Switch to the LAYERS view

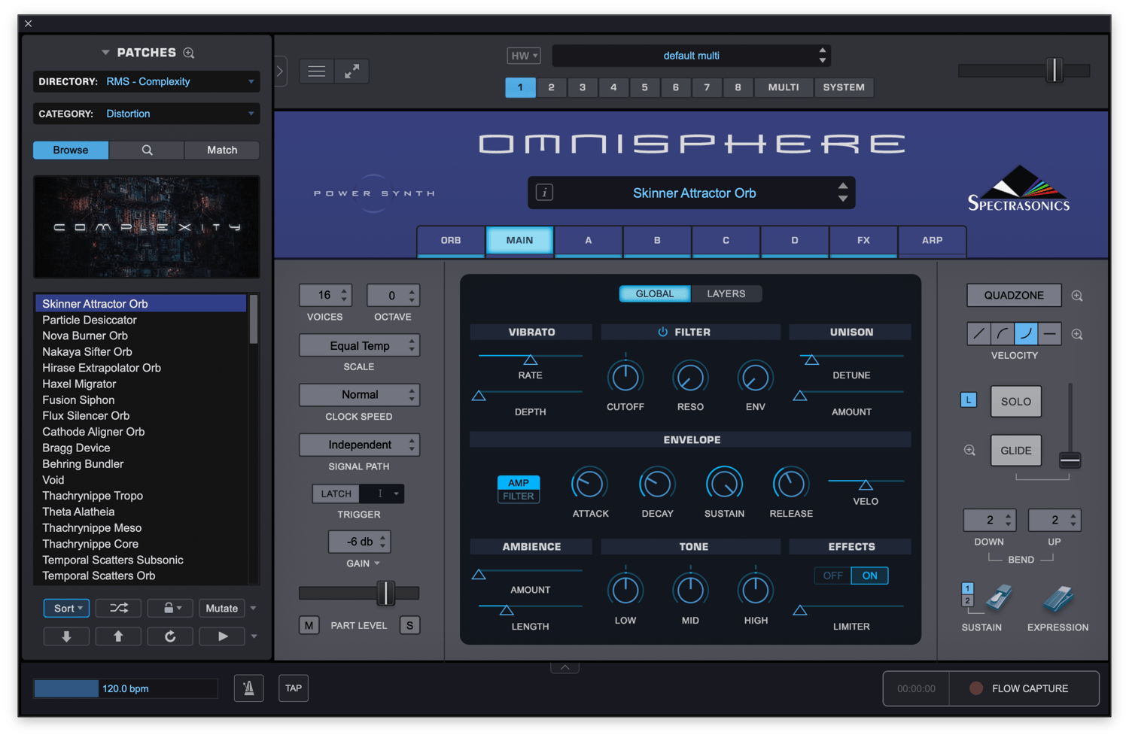point(726,293)
